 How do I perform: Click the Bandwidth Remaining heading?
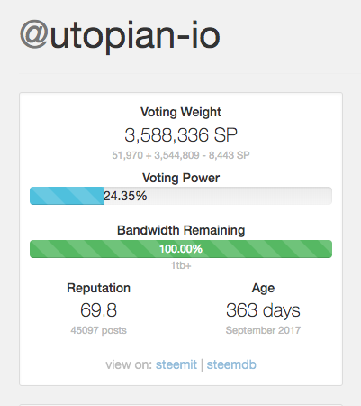(181, 230)
